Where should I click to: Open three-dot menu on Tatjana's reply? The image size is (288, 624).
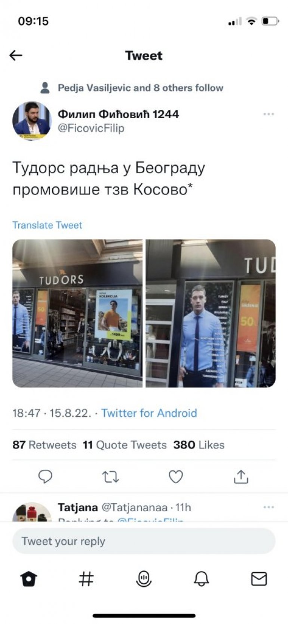269,507
